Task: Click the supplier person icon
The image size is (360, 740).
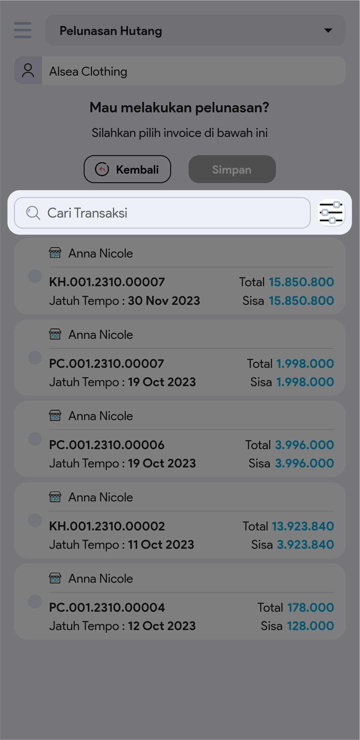Action: point(28,71)
